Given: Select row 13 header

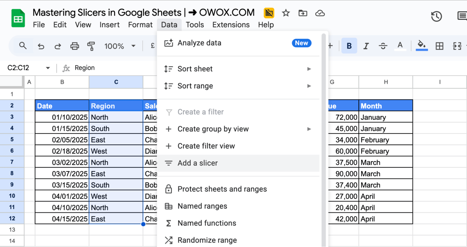Looking at the screenshot, I should 12,230.
